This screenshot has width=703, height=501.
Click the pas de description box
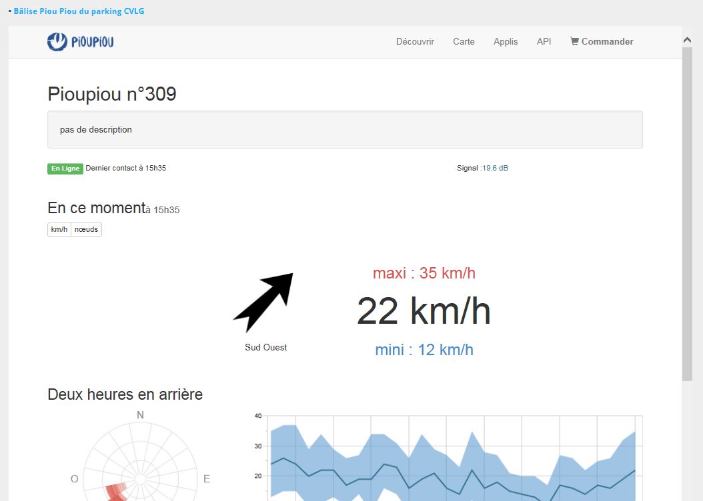345,129
